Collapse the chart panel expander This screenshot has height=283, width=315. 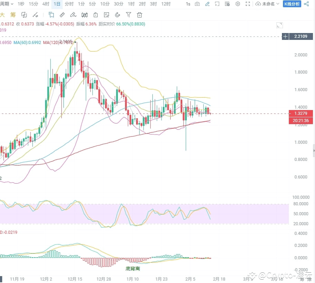280,25
